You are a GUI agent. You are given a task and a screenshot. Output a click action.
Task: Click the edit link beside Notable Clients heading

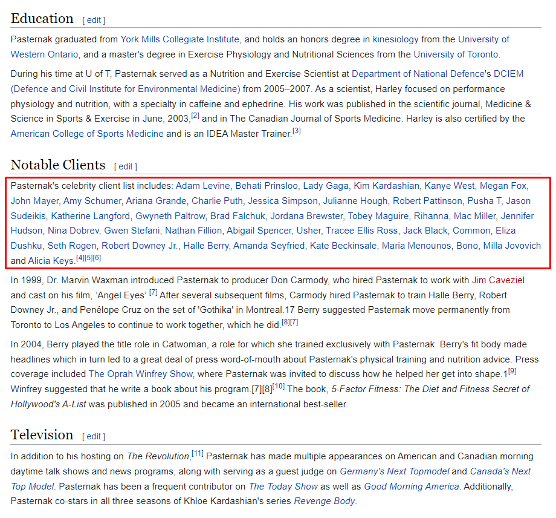pyautogui.click(x=126, y=166)
